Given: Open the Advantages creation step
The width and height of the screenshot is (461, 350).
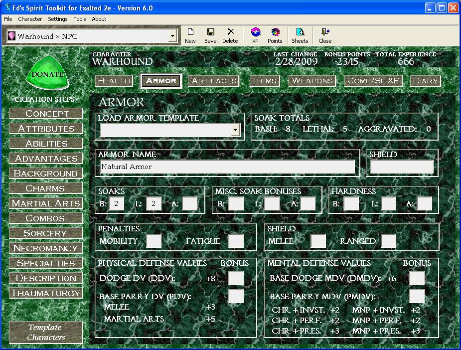Looking at the screenshot, I should pyautogui.click(x=46, y=159).
